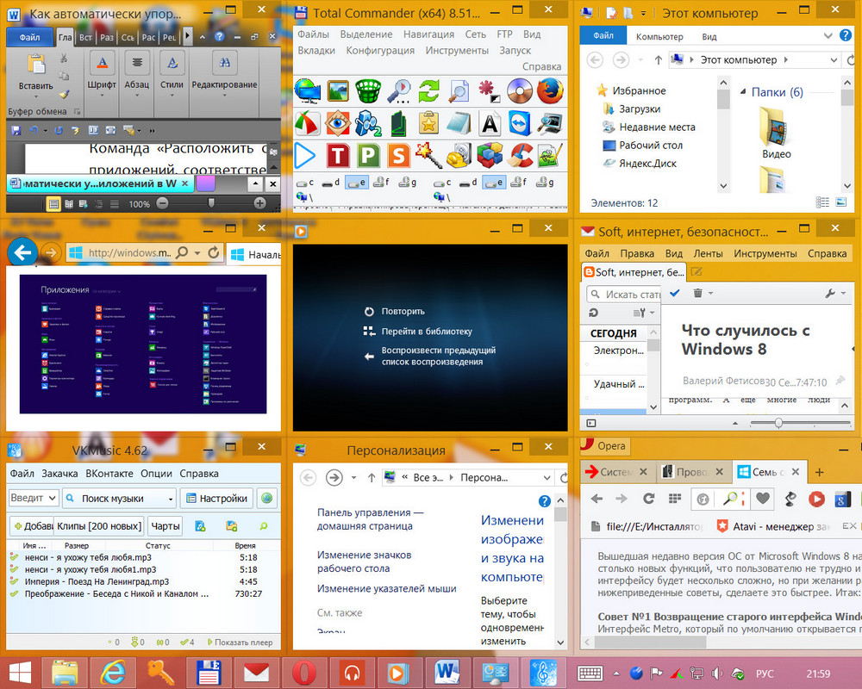Click the CD disc icon in Total Commander toolbar

click(520, 90)
